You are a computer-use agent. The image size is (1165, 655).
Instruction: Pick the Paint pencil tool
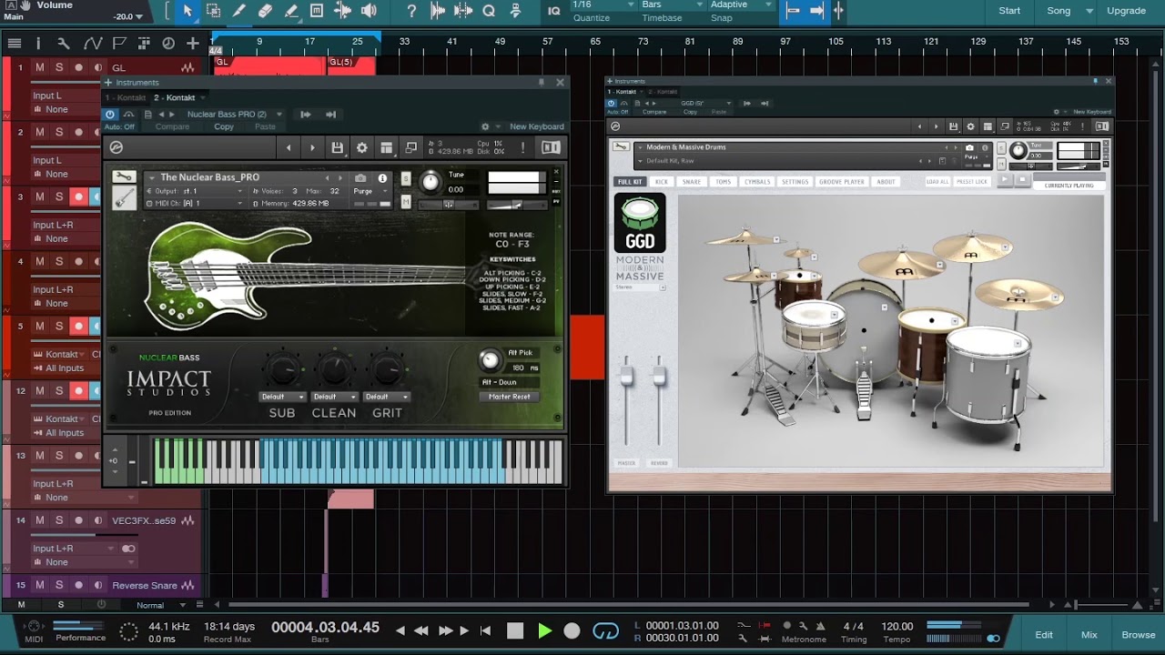[x=291, y=11]
